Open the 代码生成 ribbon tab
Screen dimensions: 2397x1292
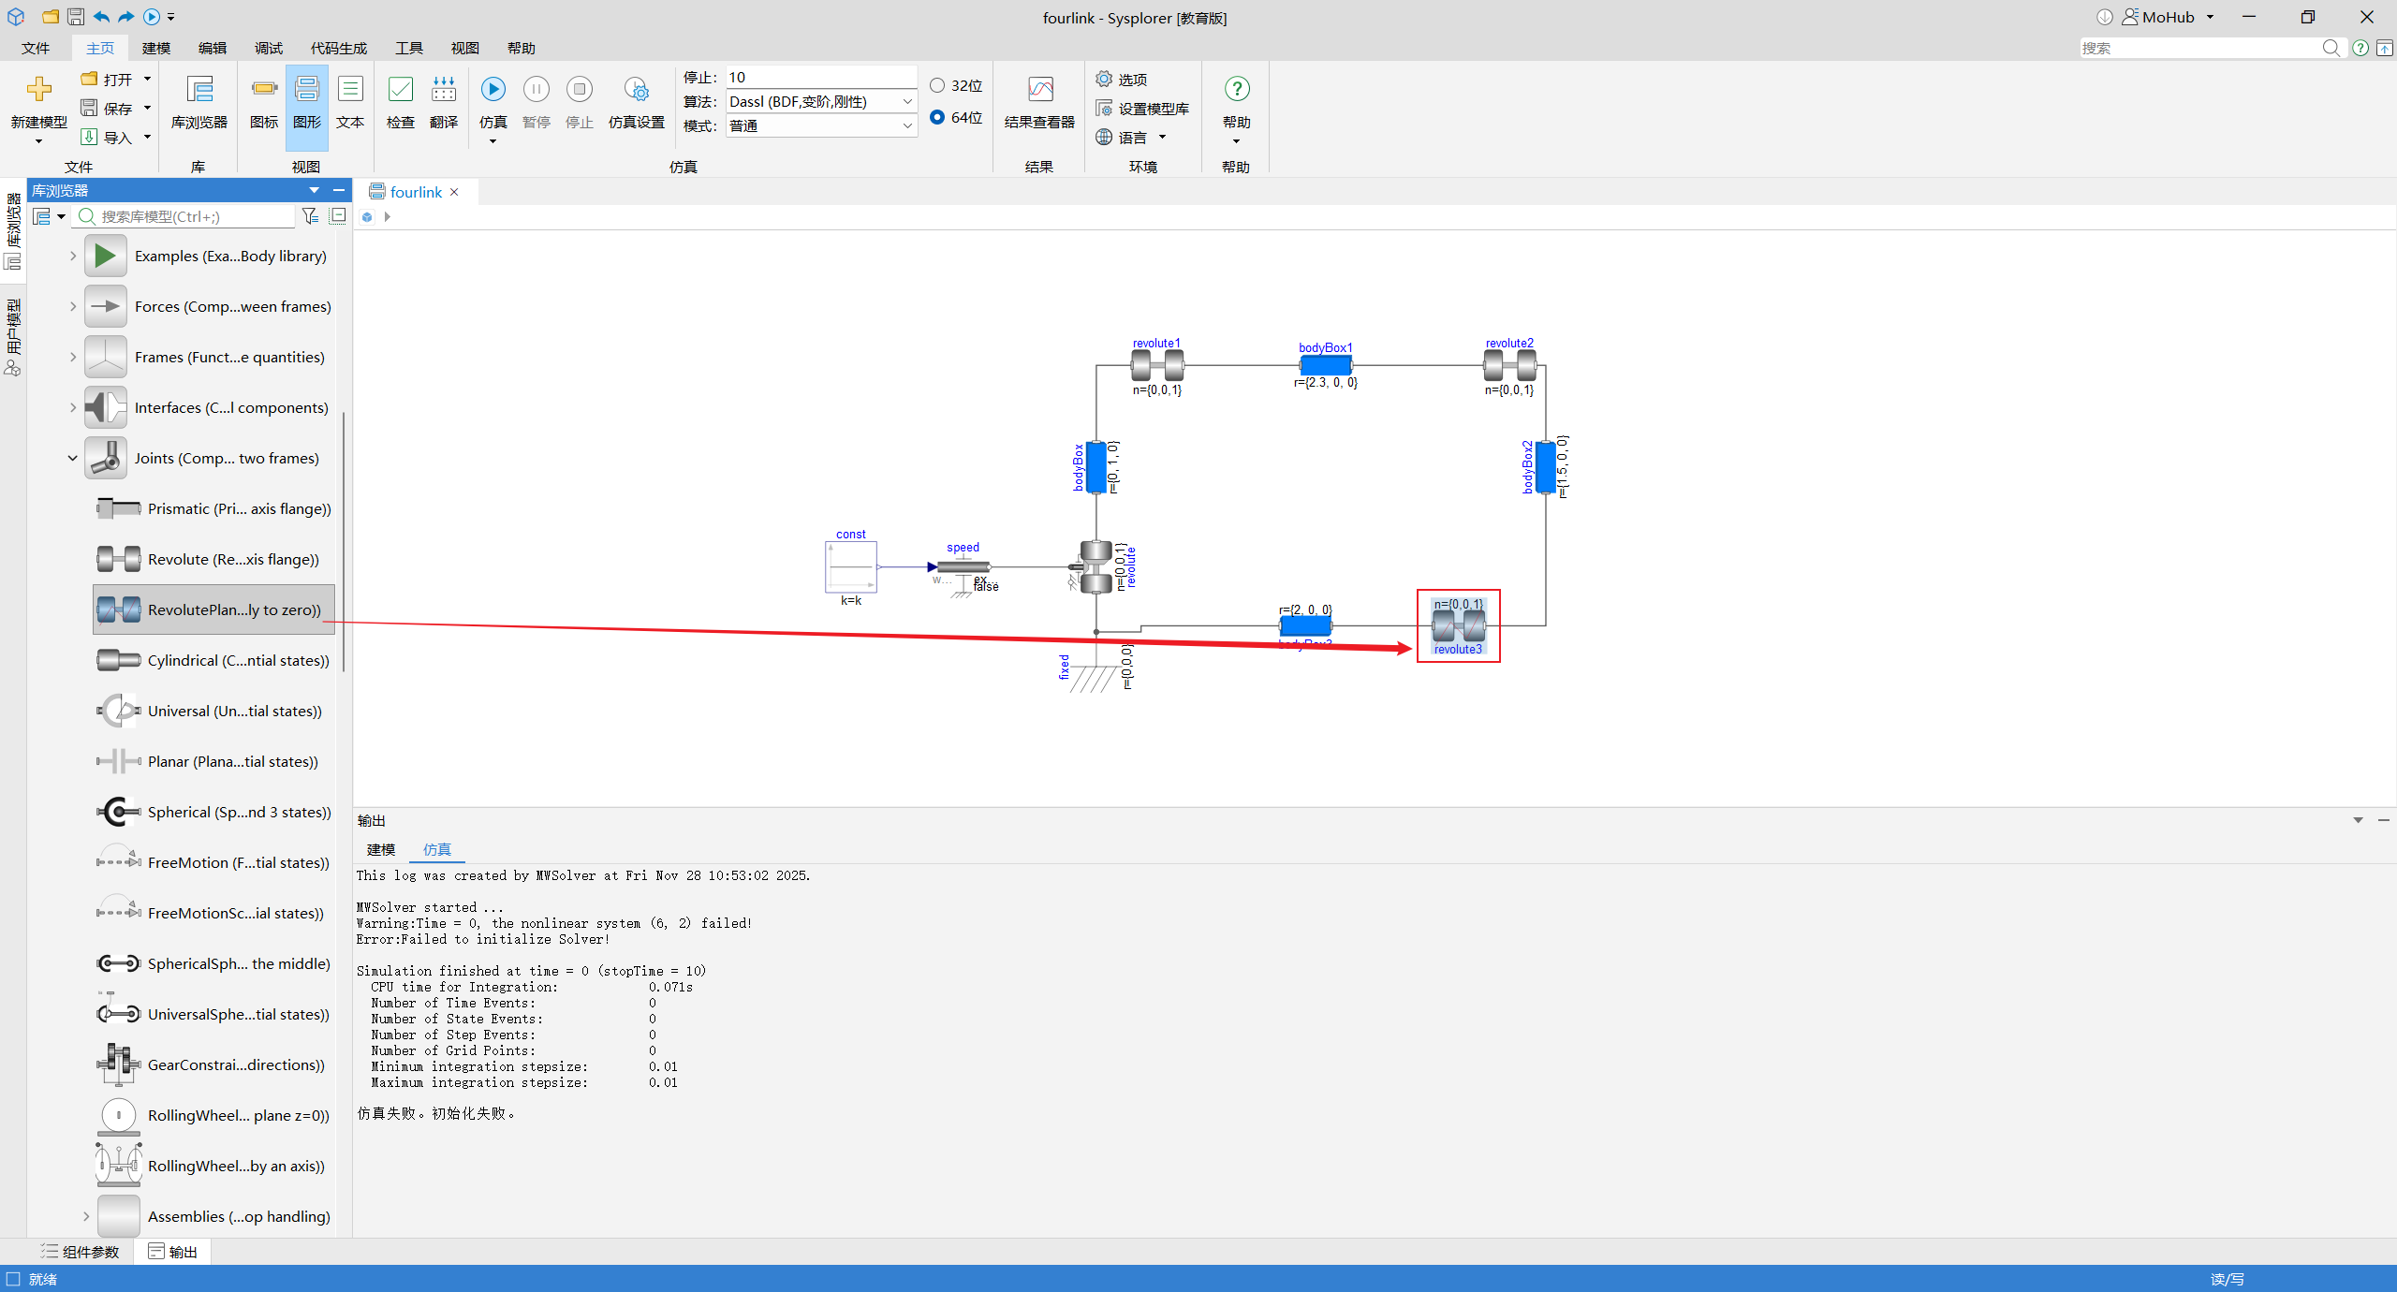click(339, 48)
